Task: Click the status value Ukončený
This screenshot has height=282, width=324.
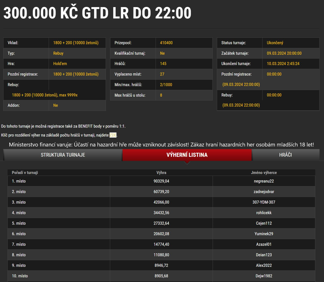Action: [275, 43]
